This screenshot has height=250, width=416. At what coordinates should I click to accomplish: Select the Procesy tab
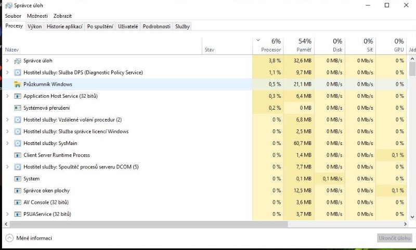[14, 25]
